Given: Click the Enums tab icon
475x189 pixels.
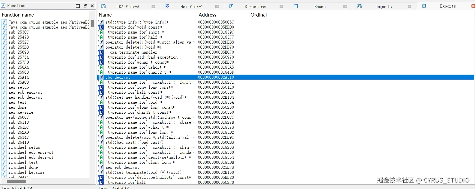Looking at the screenshot, I should 296,6.
